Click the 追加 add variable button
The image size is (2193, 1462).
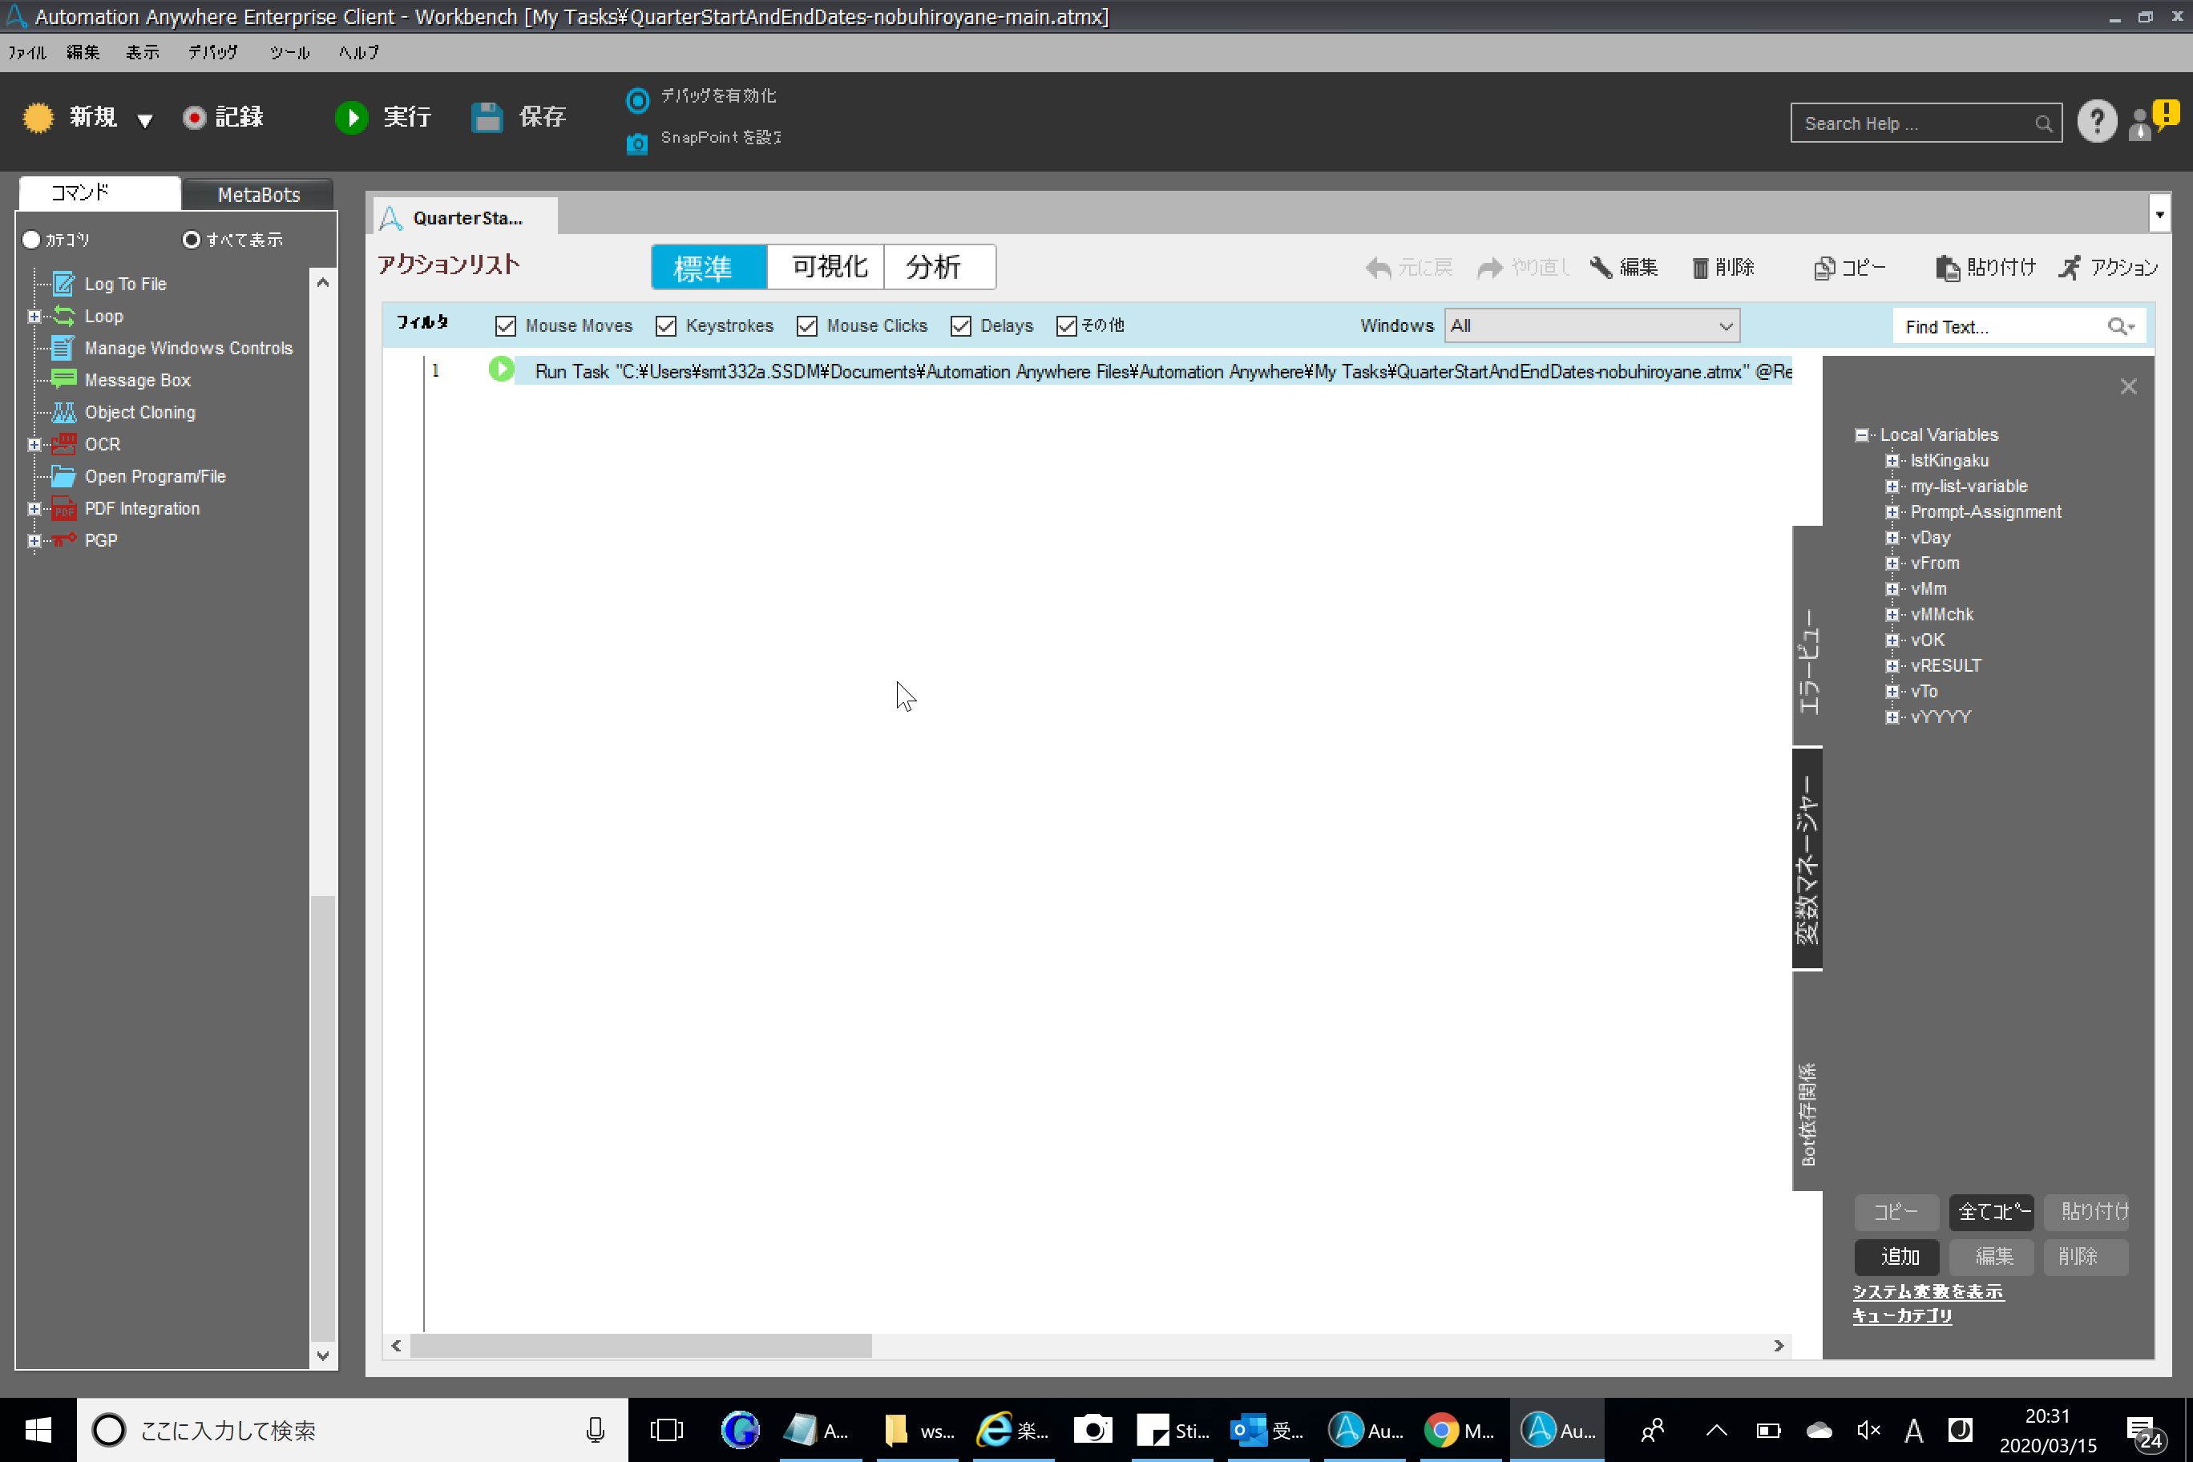[1896, 1257]
